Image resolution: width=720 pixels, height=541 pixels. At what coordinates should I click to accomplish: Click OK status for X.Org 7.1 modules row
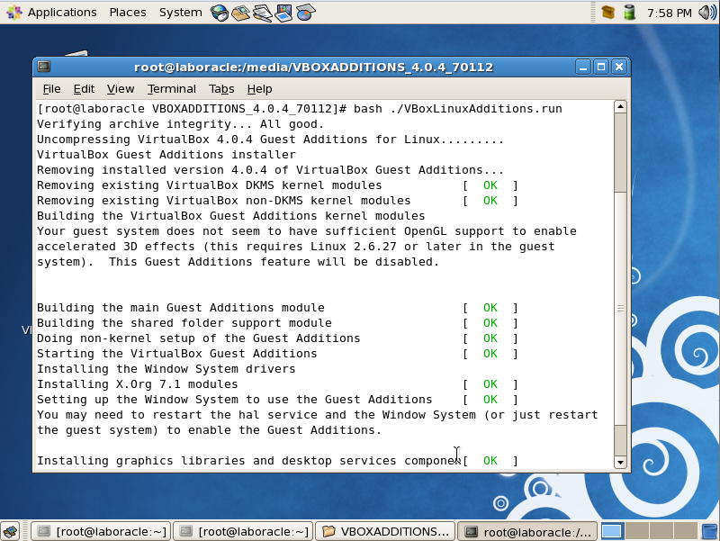tap(490, 384)
